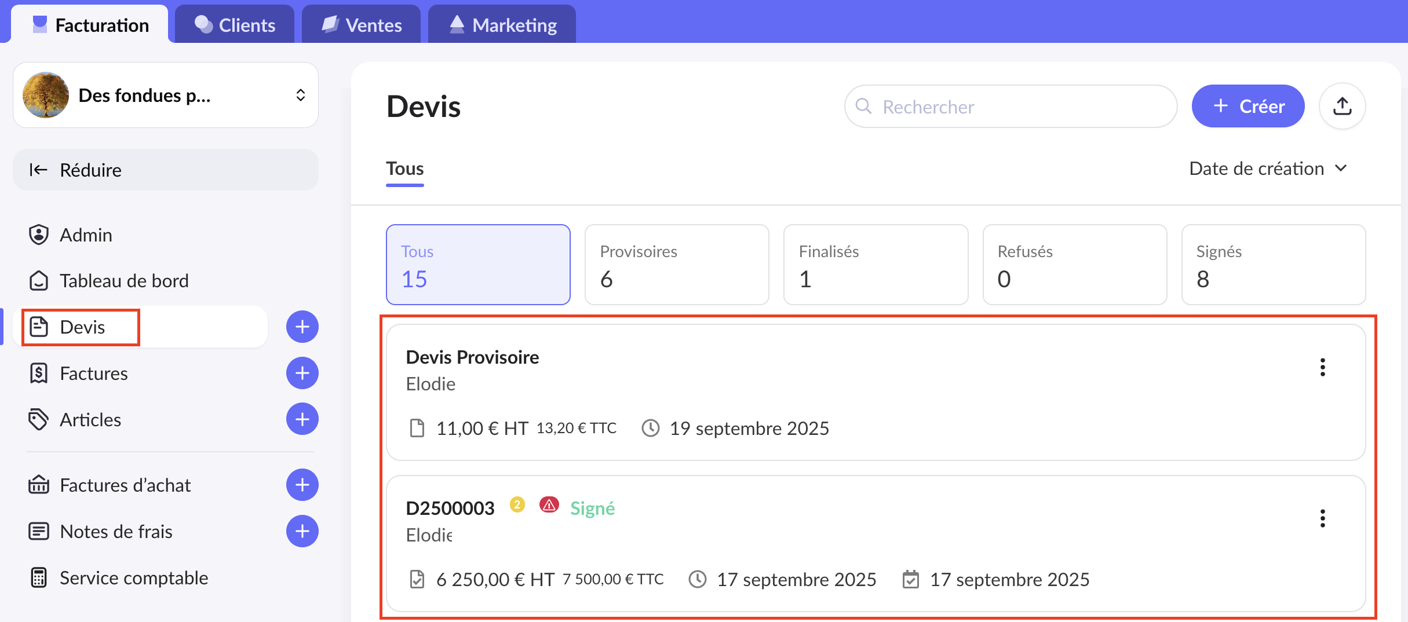Click the red warning icon on D2500003

[x=549, y=505]
